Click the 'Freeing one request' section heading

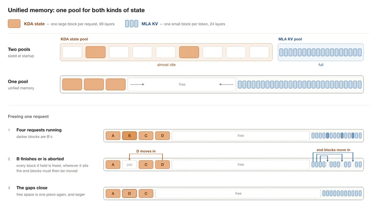(x=28, y=116)
